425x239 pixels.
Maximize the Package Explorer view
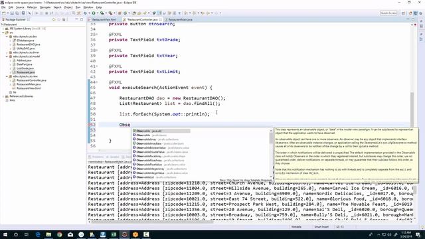pos(82,19)
